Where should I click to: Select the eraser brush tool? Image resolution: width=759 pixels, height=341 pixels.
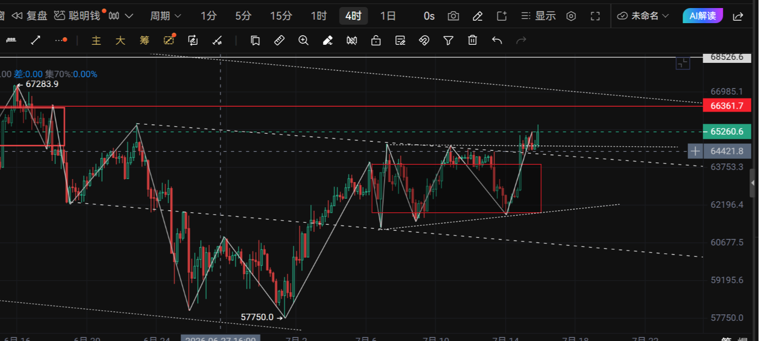click(327, 41)
